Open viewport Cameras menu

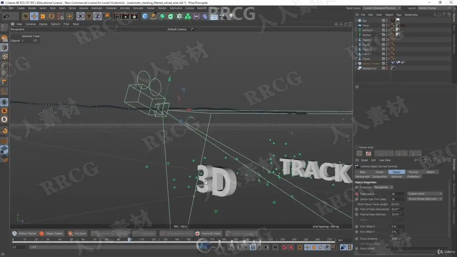pos(31,24)
